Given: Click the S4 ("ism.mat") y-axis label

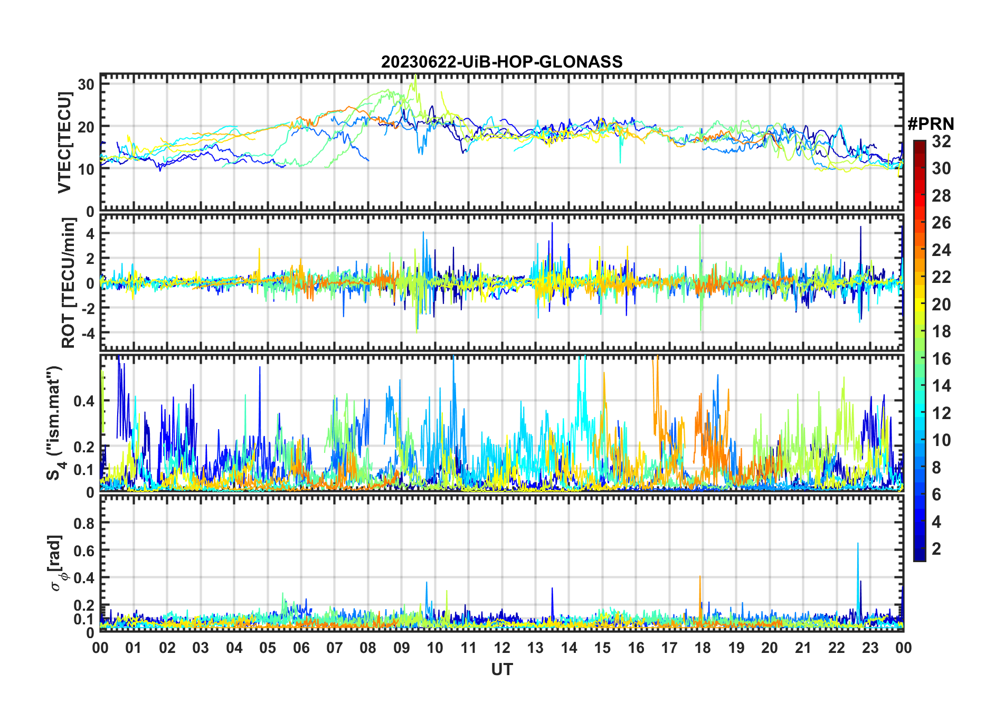Looking at the screenshot, I should (54, 423).
